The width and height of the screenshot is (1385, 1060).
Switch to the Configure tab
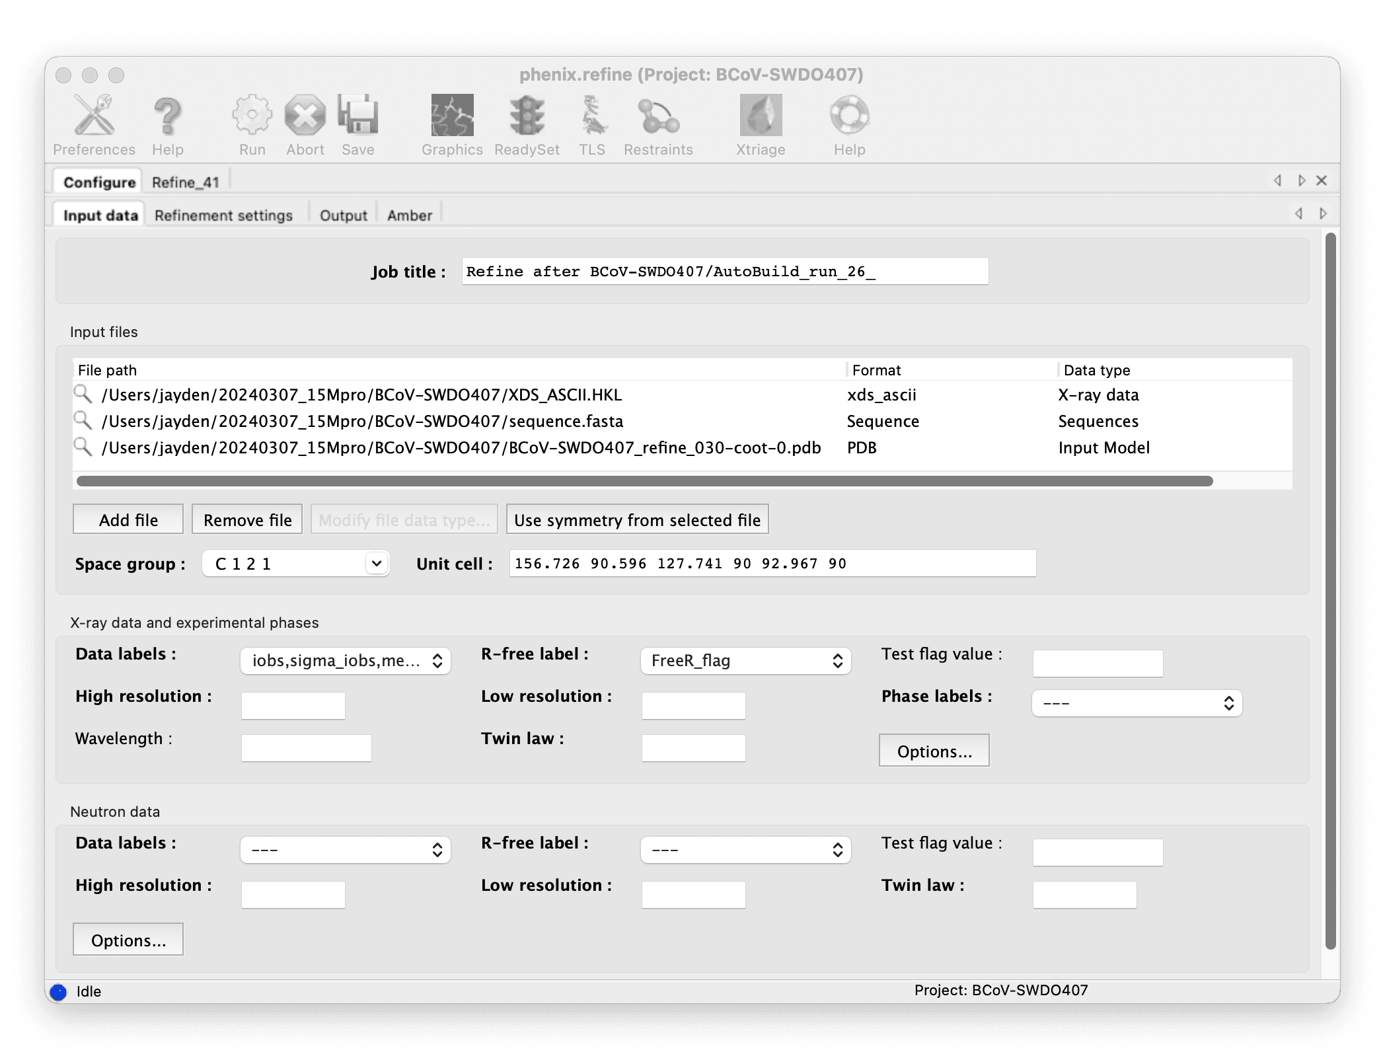[99, 182]
